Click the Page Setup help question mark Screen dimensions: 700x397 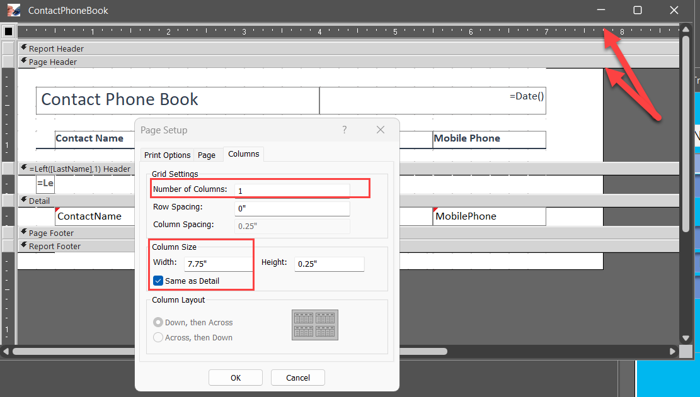[x=344, y=130]
